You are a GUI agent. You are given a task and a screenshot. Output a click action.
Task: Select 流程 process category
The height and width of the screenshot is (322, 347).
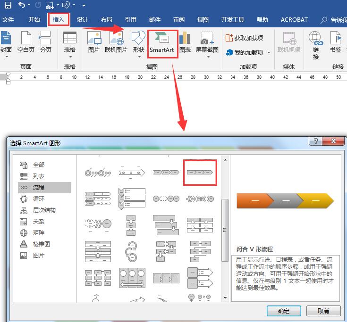click(44, 188)
